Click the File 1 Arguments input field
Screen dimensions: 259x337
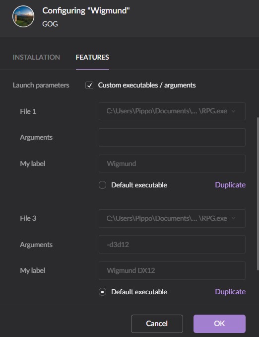(x=172, y=137)
